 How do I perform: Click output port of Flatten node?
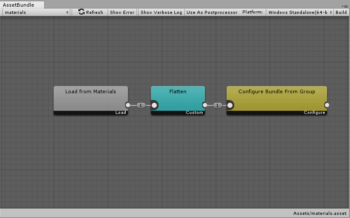[x=205, y=105]
